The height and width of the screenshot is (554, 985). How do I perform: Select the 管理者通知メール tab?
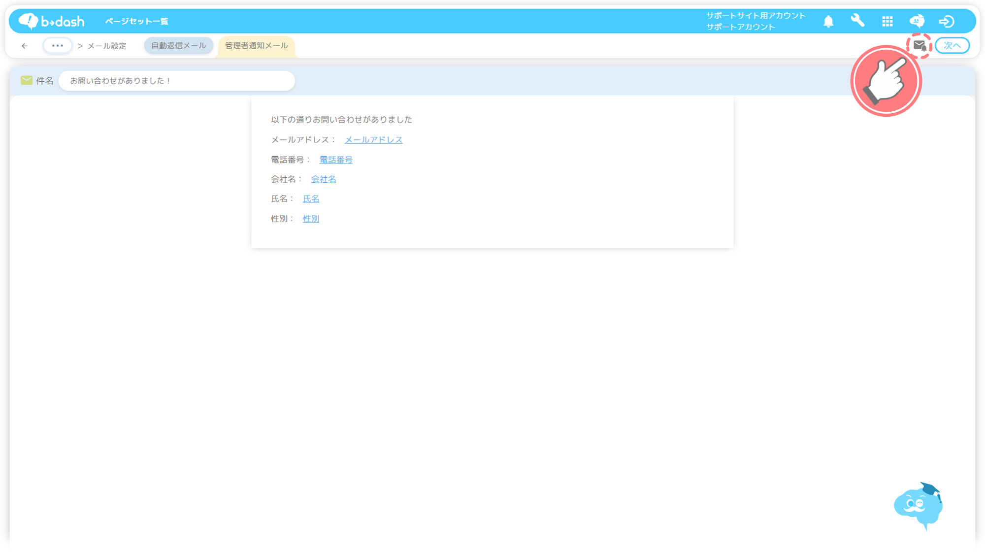coord(256,46)
